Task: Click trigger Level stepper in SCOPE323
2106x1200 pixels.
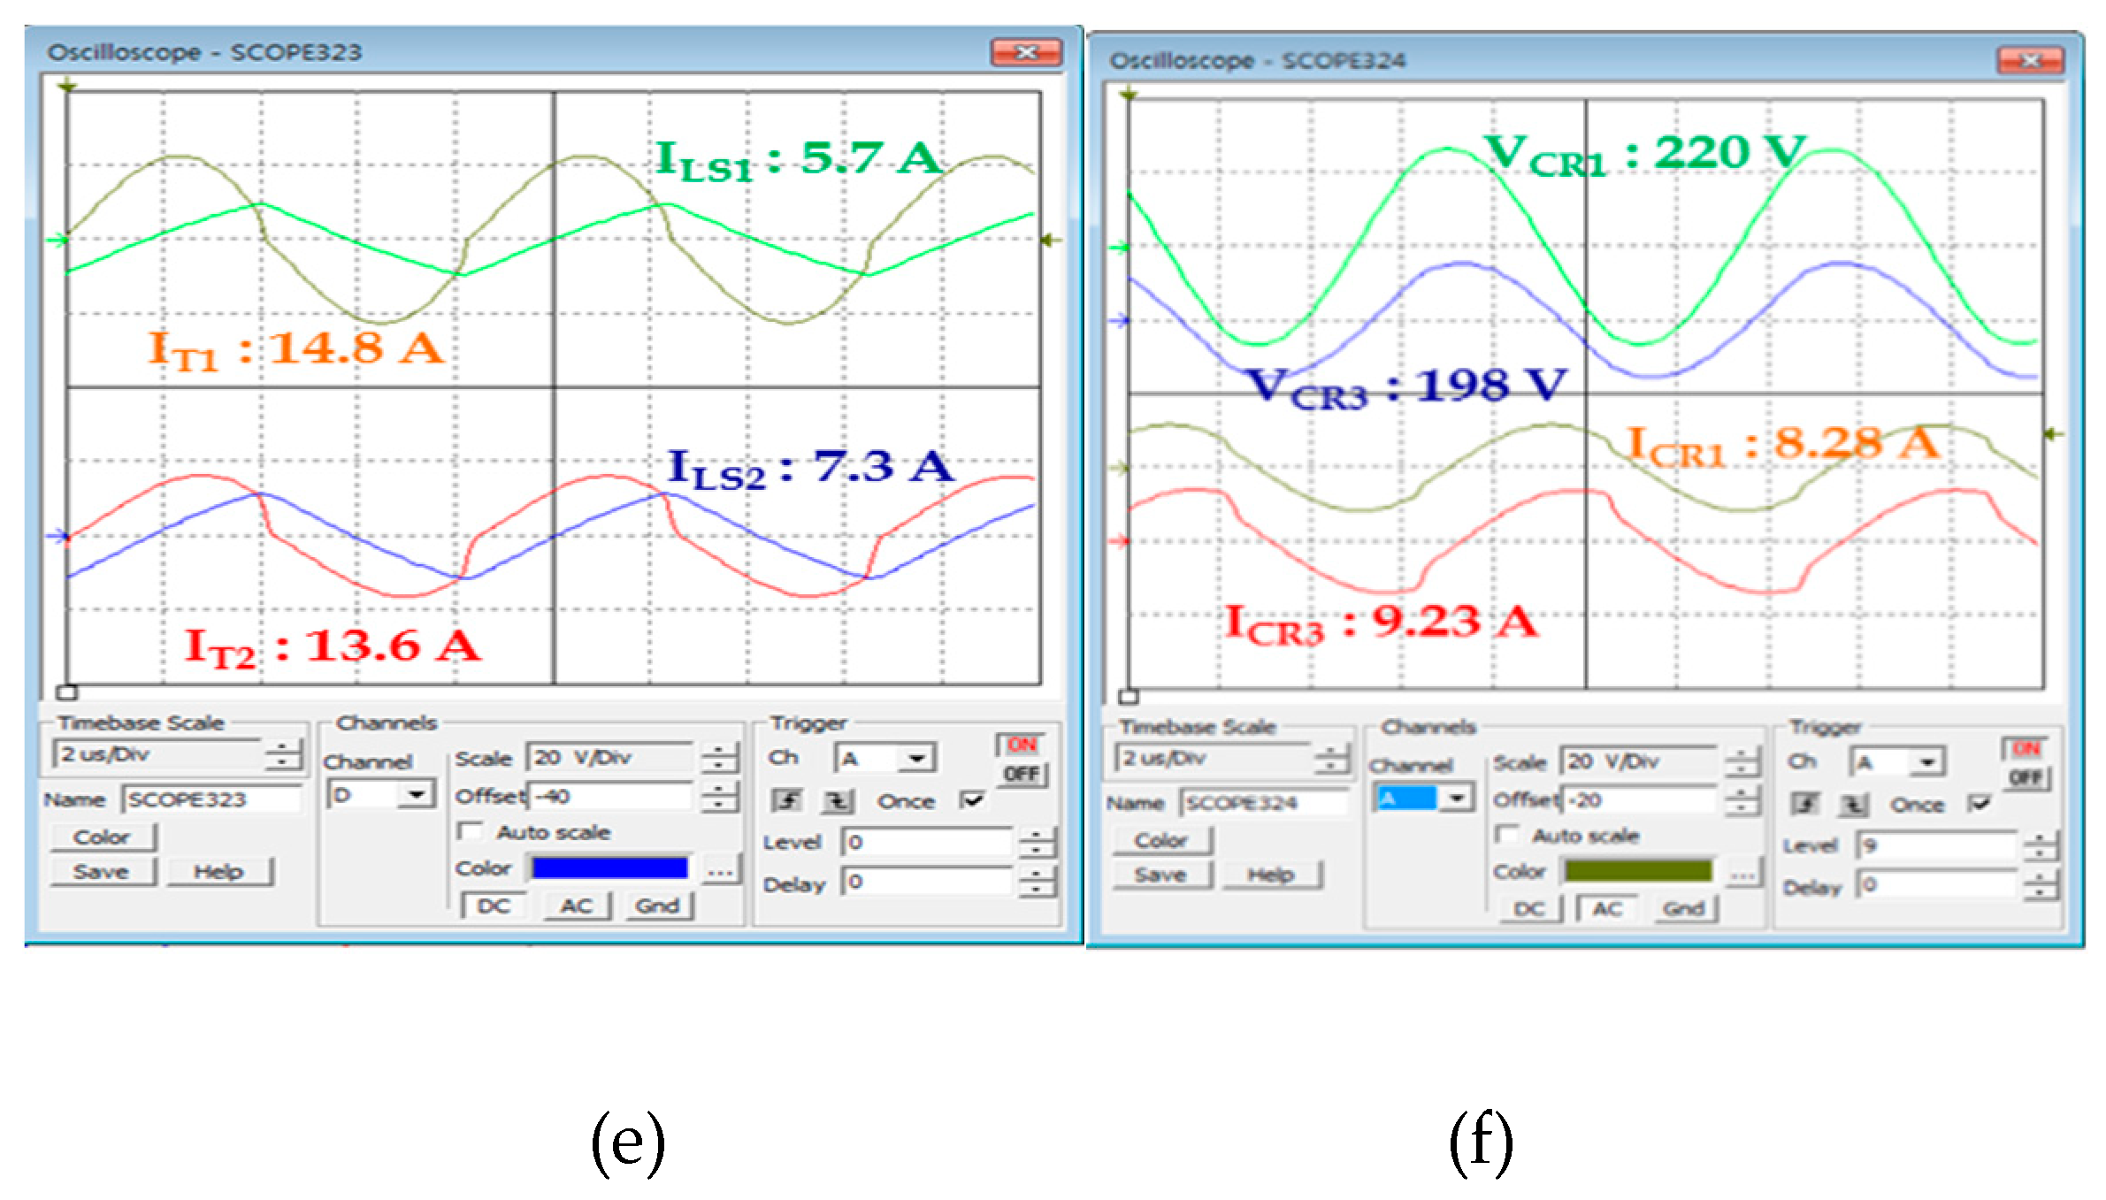Action: pos(1037,843)
